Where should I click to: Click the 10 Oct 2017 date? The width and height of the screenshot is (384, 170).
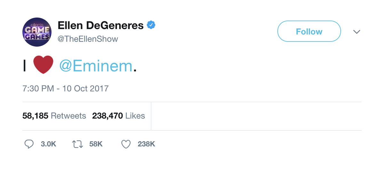coord(85,88)
